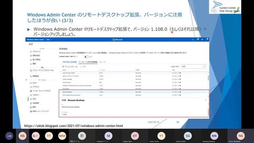Select the Network Controller tools row

(x=134, y=86)
